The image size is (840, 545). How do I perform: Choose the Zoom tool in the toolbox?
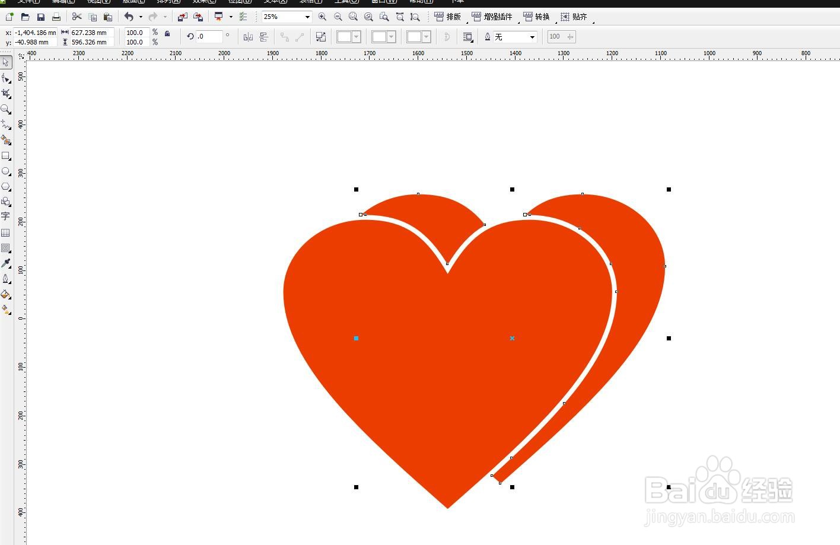6,109
